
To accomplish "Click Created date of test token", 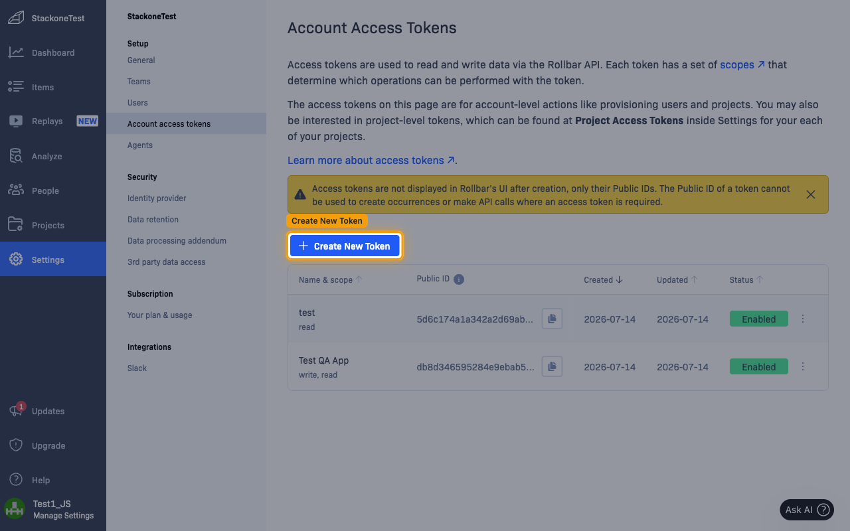I will (x=610, y=319).
